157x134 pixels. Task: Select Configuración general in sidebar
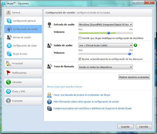23,21
